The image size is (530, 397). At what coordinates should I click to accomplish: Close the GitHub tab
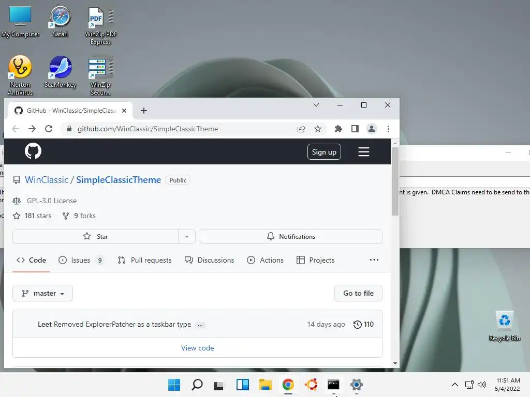[124, 111]
